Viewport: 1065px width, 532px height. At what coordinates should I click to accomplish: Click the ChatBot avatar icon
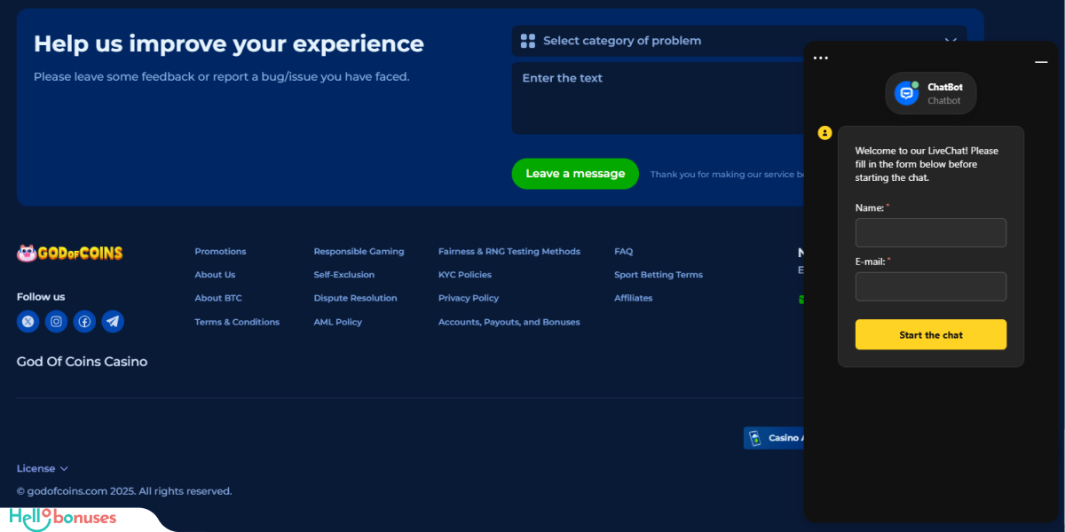(x=906, y=93)
